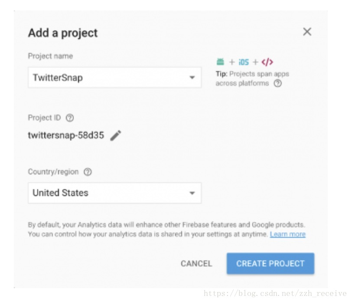Open help for Project ID

(70, 118)
